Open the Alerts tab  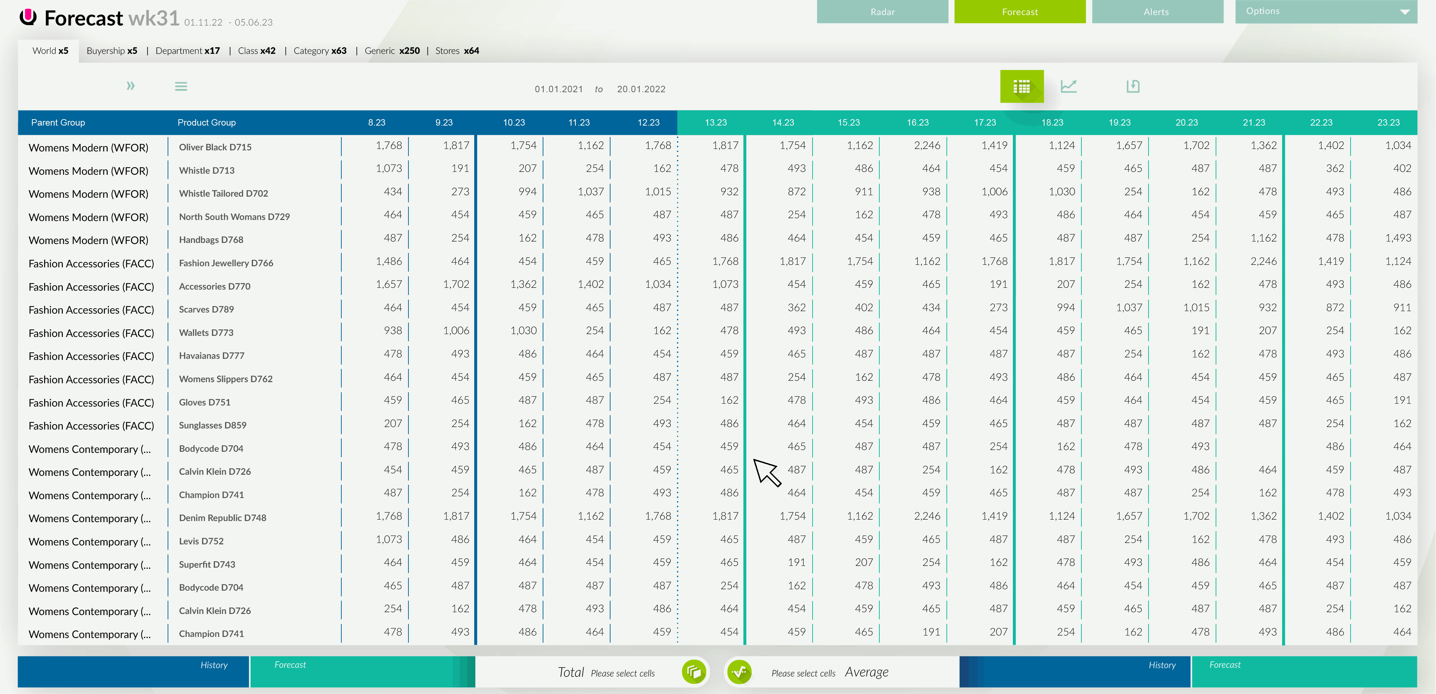(x=1157, y=12)
